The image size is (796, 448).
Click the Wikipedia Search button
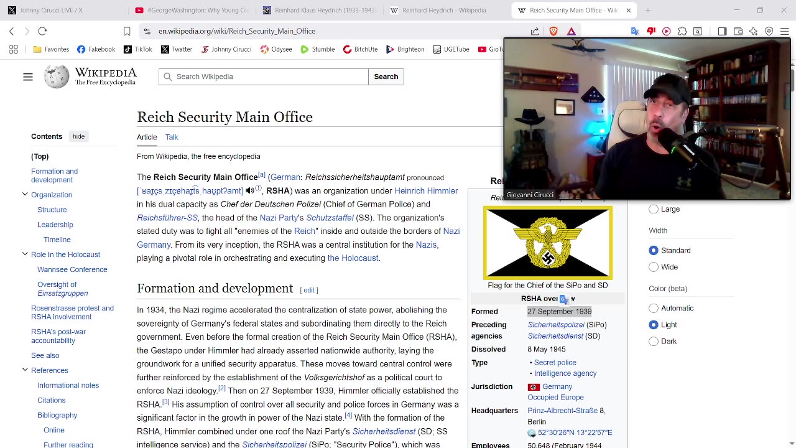(x=386, y=77)
